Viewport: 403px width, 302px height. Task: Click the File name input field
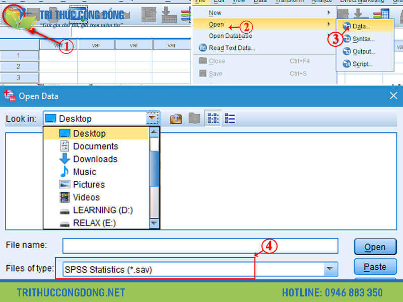tap(200, 246)
